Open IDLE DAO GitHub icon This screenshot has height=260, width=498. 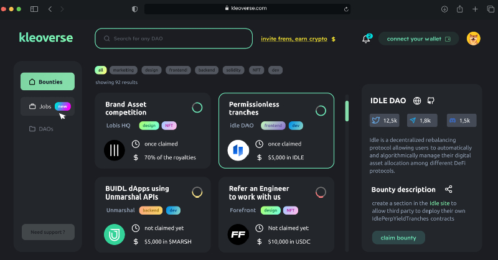[431, 101]
